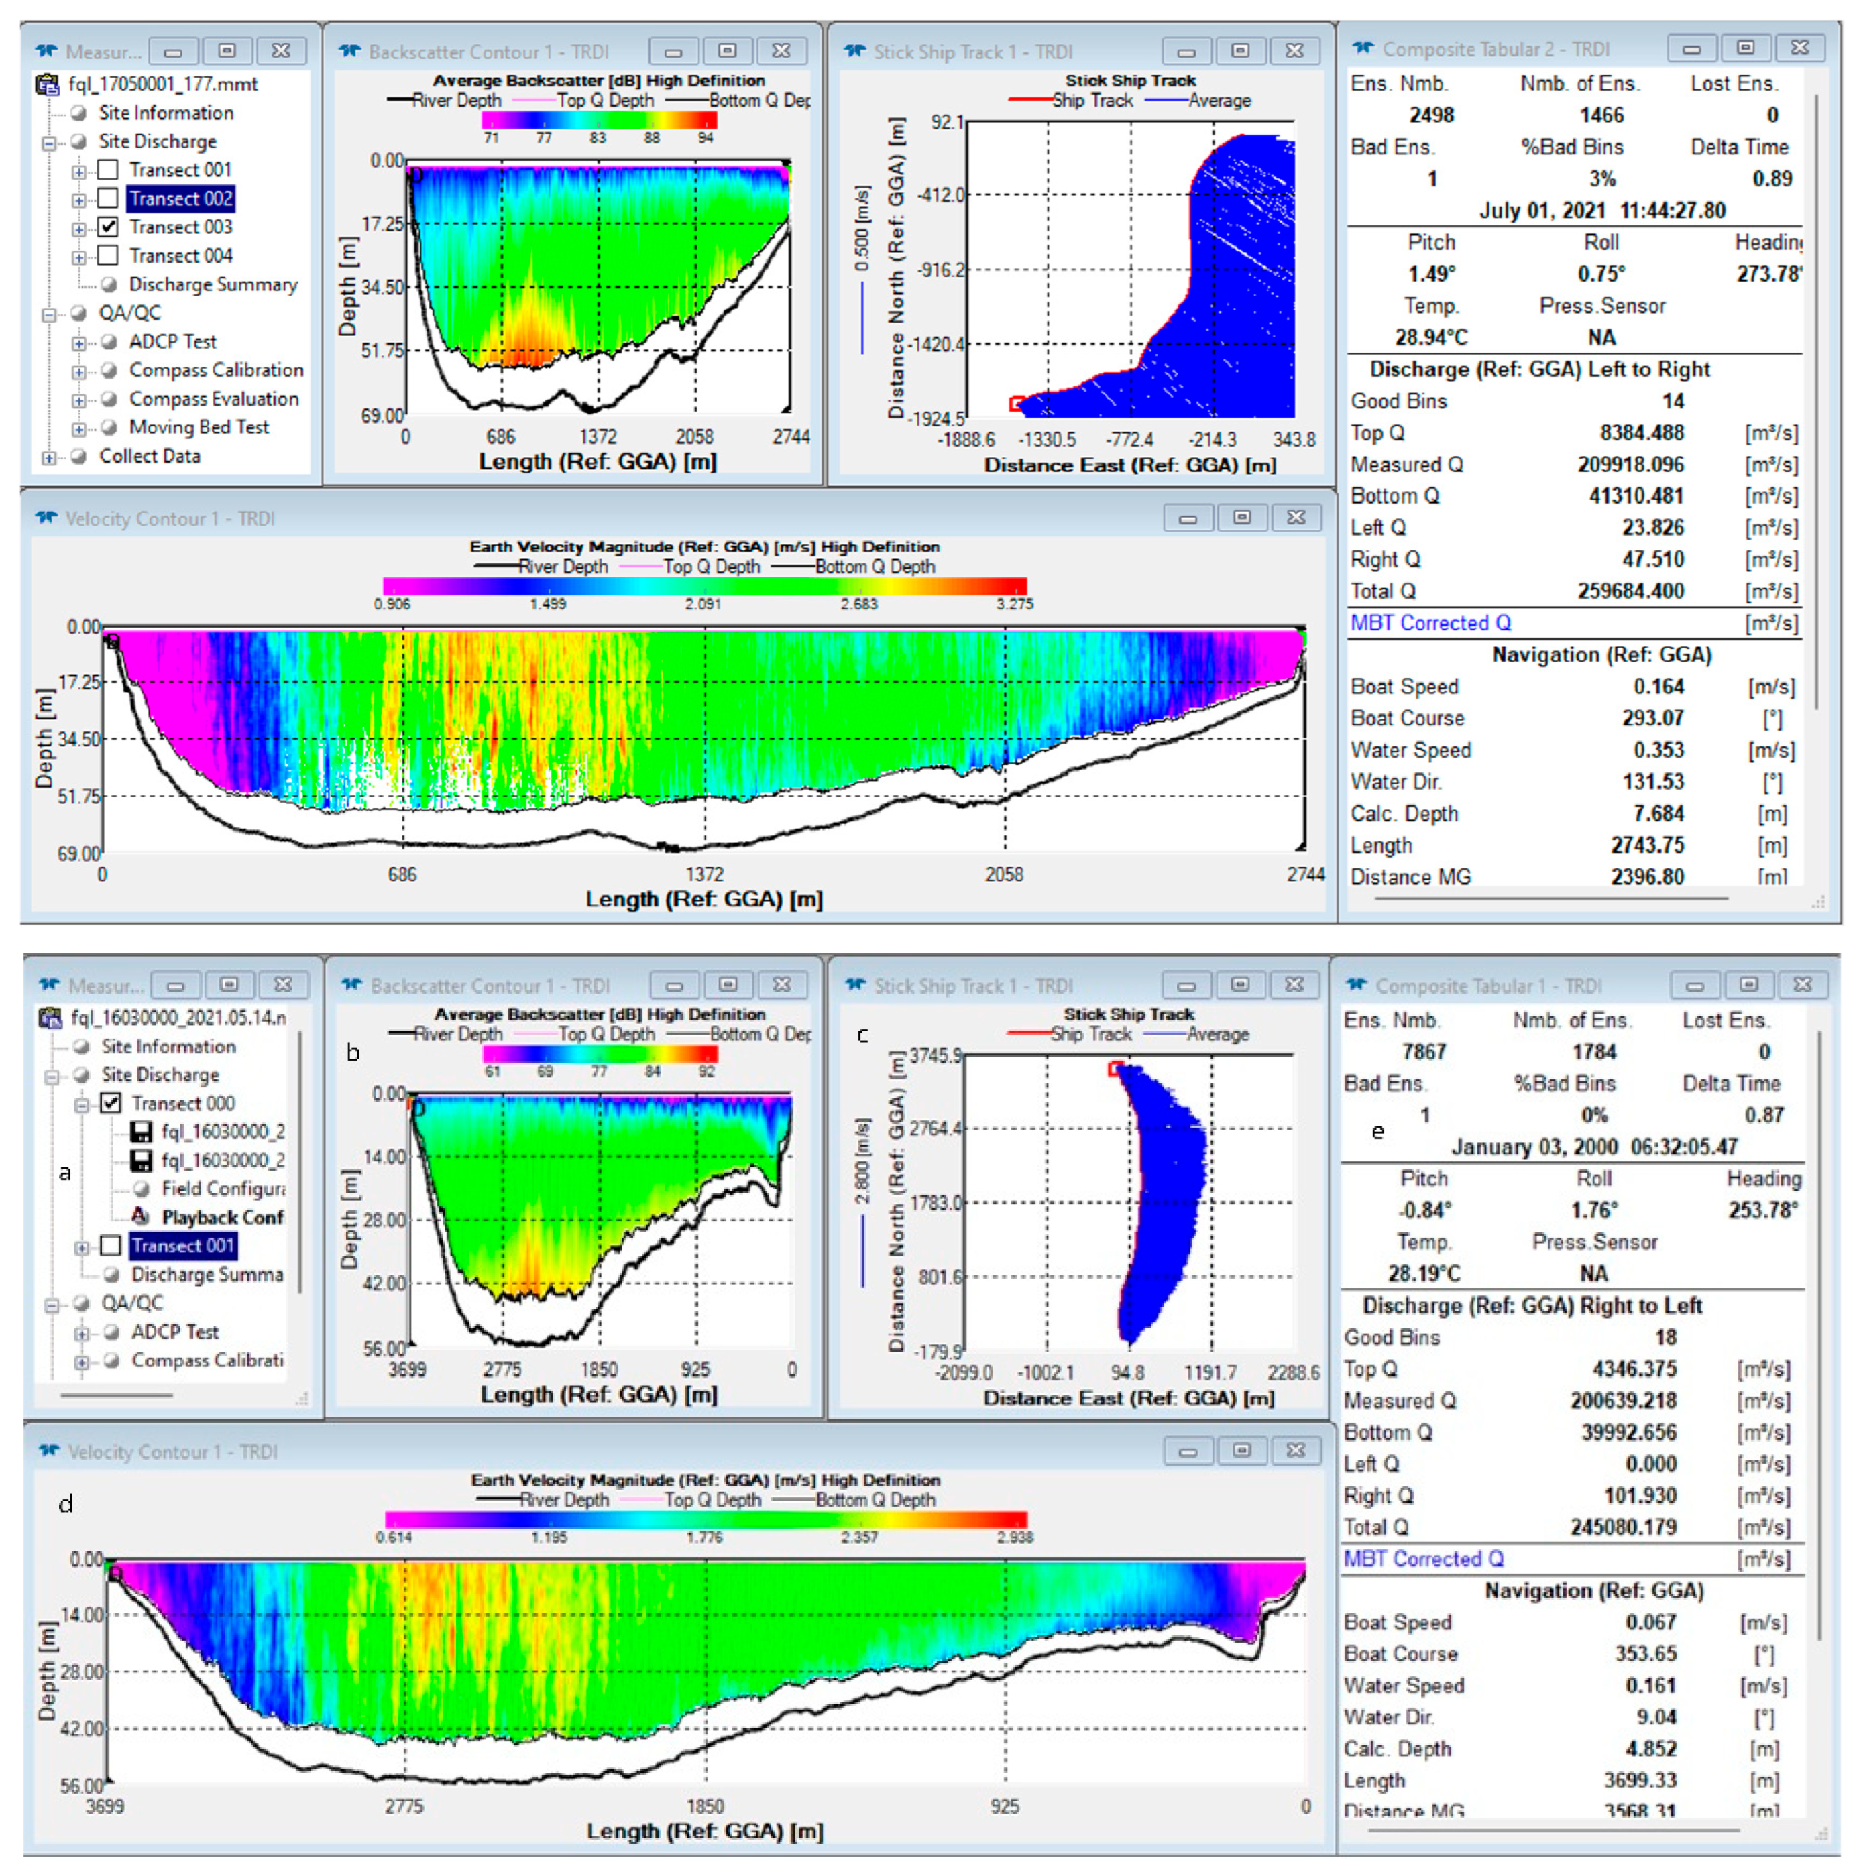Click the Teledyne logo in Composite Tabular 2 title
The height and width of the screenshot is (1876, 1861).
tap(1363, 48)
